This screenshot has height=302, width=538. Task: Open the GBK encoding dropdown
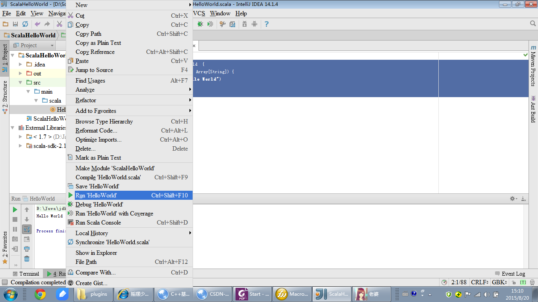tap(500, 282)
